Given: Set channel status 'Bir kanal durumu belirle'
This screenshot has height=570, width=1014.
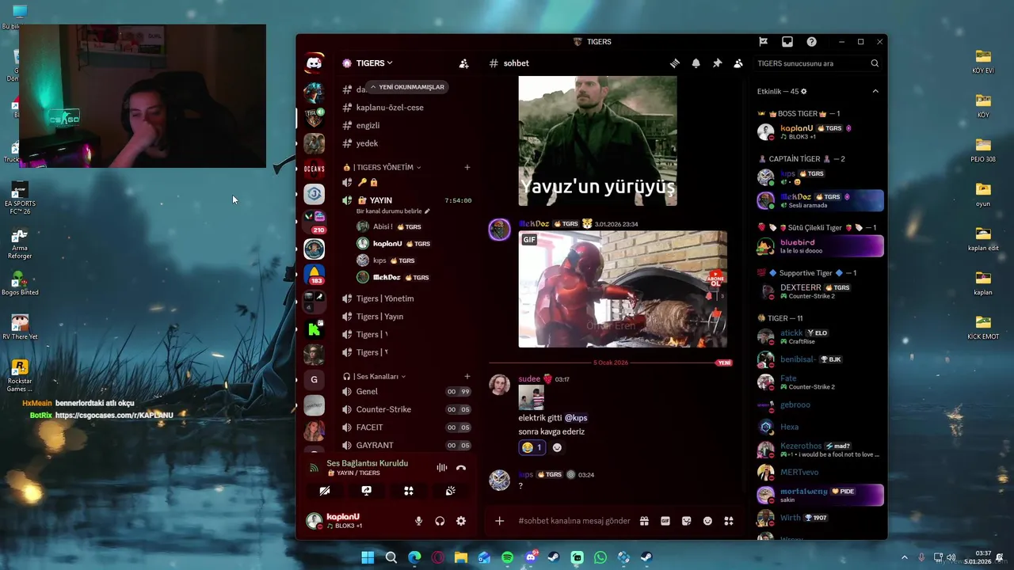Looking at the screenshot, I should (393, 211).
